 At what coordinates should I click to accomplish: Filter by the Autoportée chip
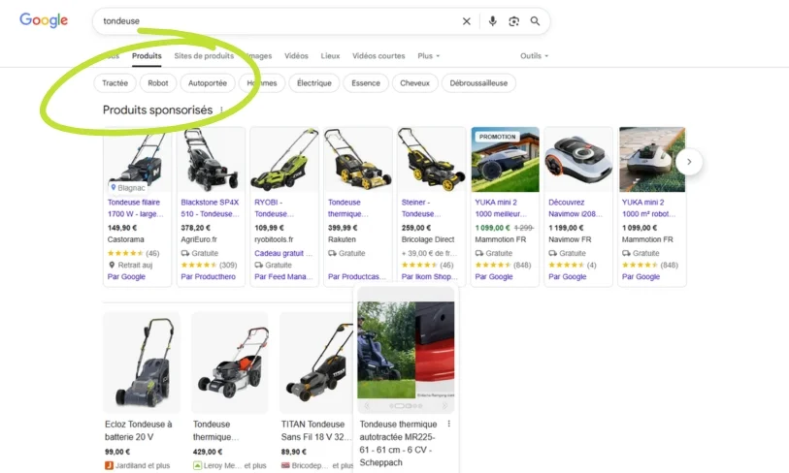208,83
